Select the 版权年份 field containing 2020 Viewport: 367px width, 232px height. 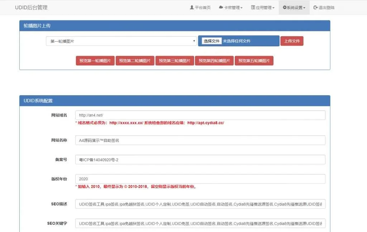[x=200, y=179]
